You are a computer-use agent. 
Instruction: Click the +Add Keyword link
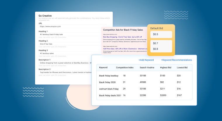146,60
